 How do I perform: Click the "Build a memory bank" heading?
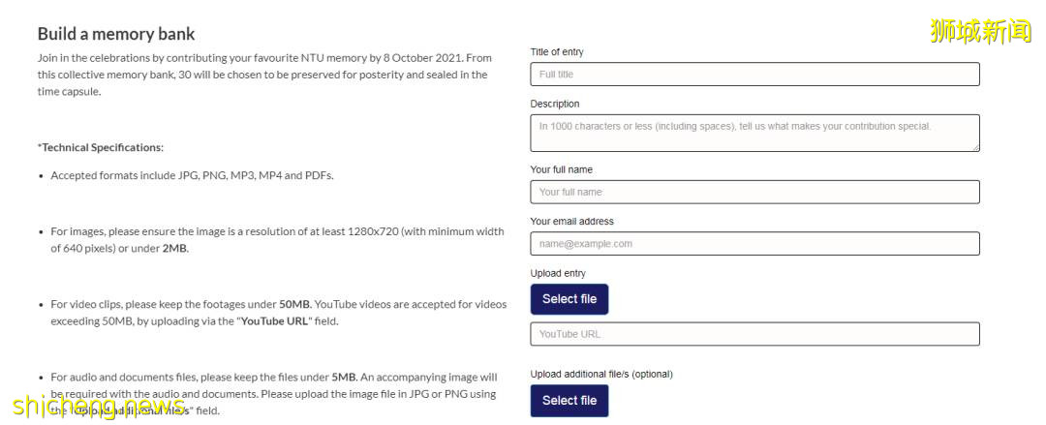[x=116, y=34]
